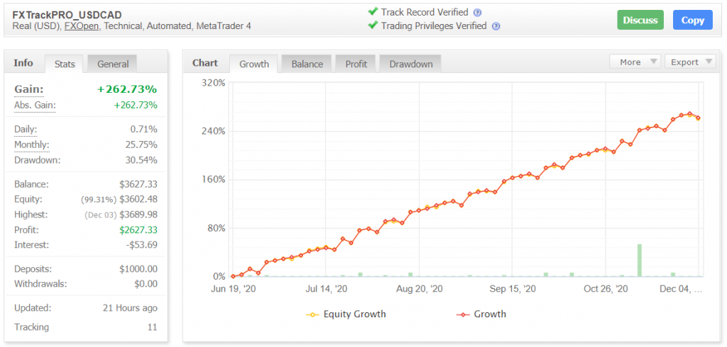Click the blue Copy button

pos(692,20)
